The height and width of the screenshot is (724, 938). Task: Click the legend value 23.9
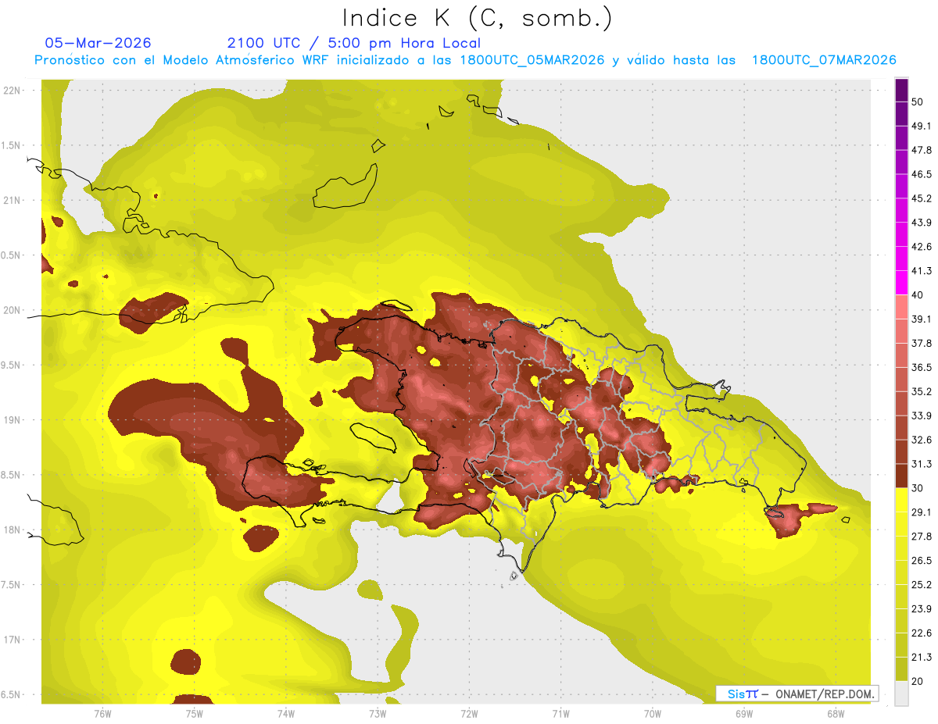[x=922, y=608]
